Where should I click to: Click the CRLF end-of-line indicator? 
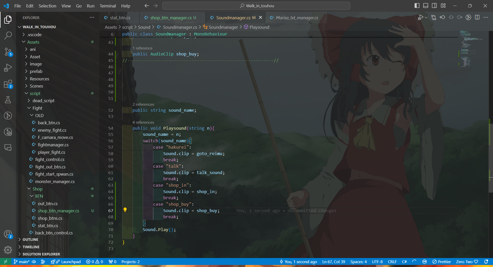click(x=392, y=262)
